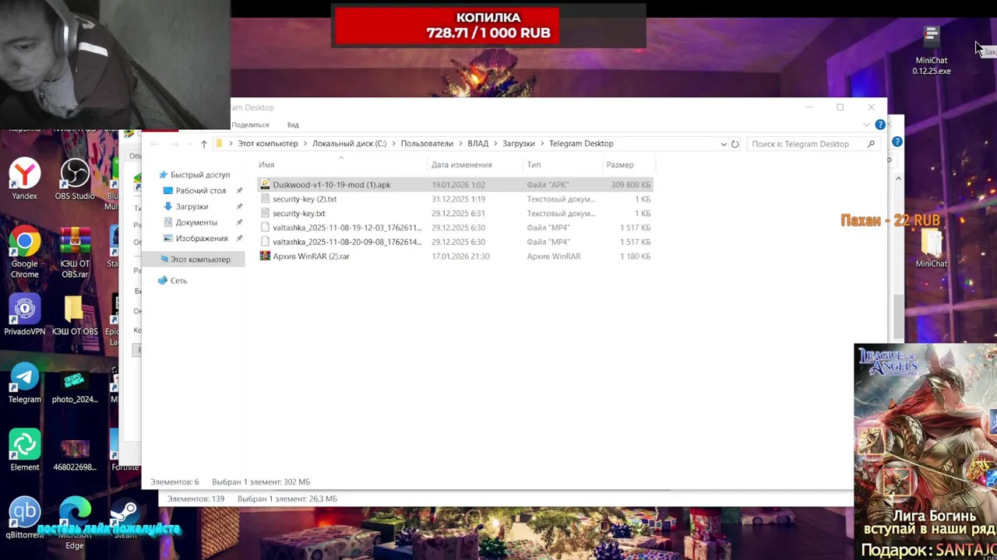
Task: Select Изображения in quick access
Action: (x=202, y=238)
